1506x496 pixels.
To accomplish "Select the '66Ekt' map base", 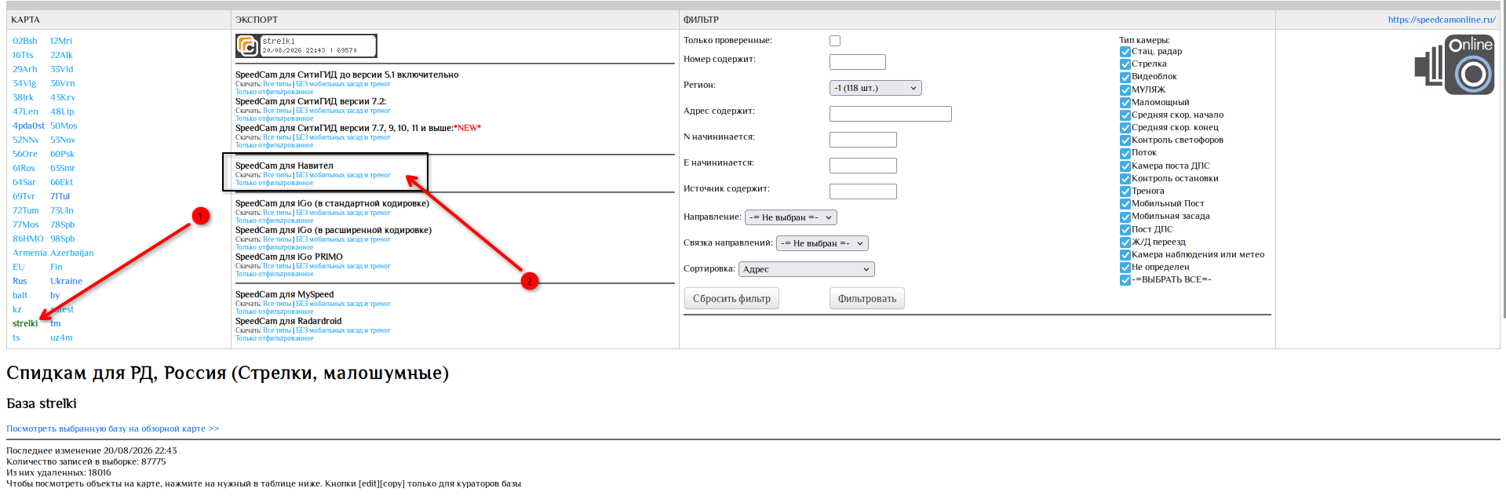I will pos(62,182).
